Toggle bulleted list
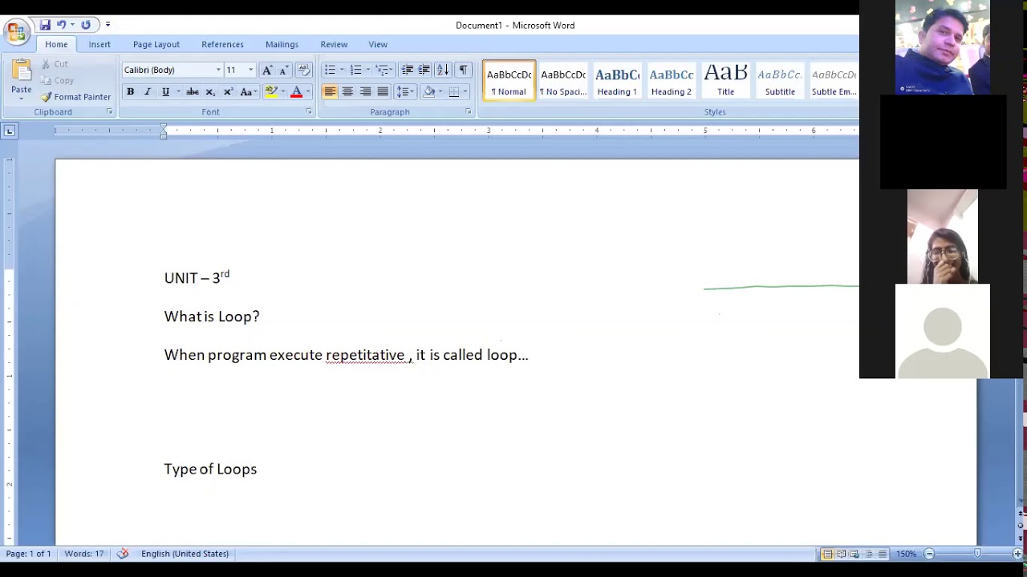Viewport: 1027px width, 577px height. (x=330, y=70)
